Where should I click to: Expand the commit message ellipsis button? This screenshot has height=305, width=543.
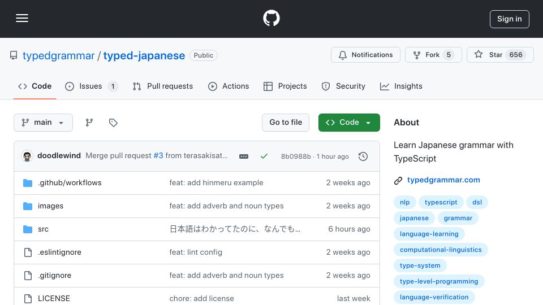point(244,156)
